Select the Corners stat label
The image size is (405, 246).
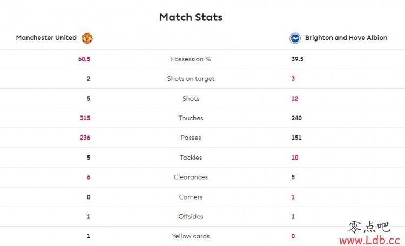(x=191, y=197)
